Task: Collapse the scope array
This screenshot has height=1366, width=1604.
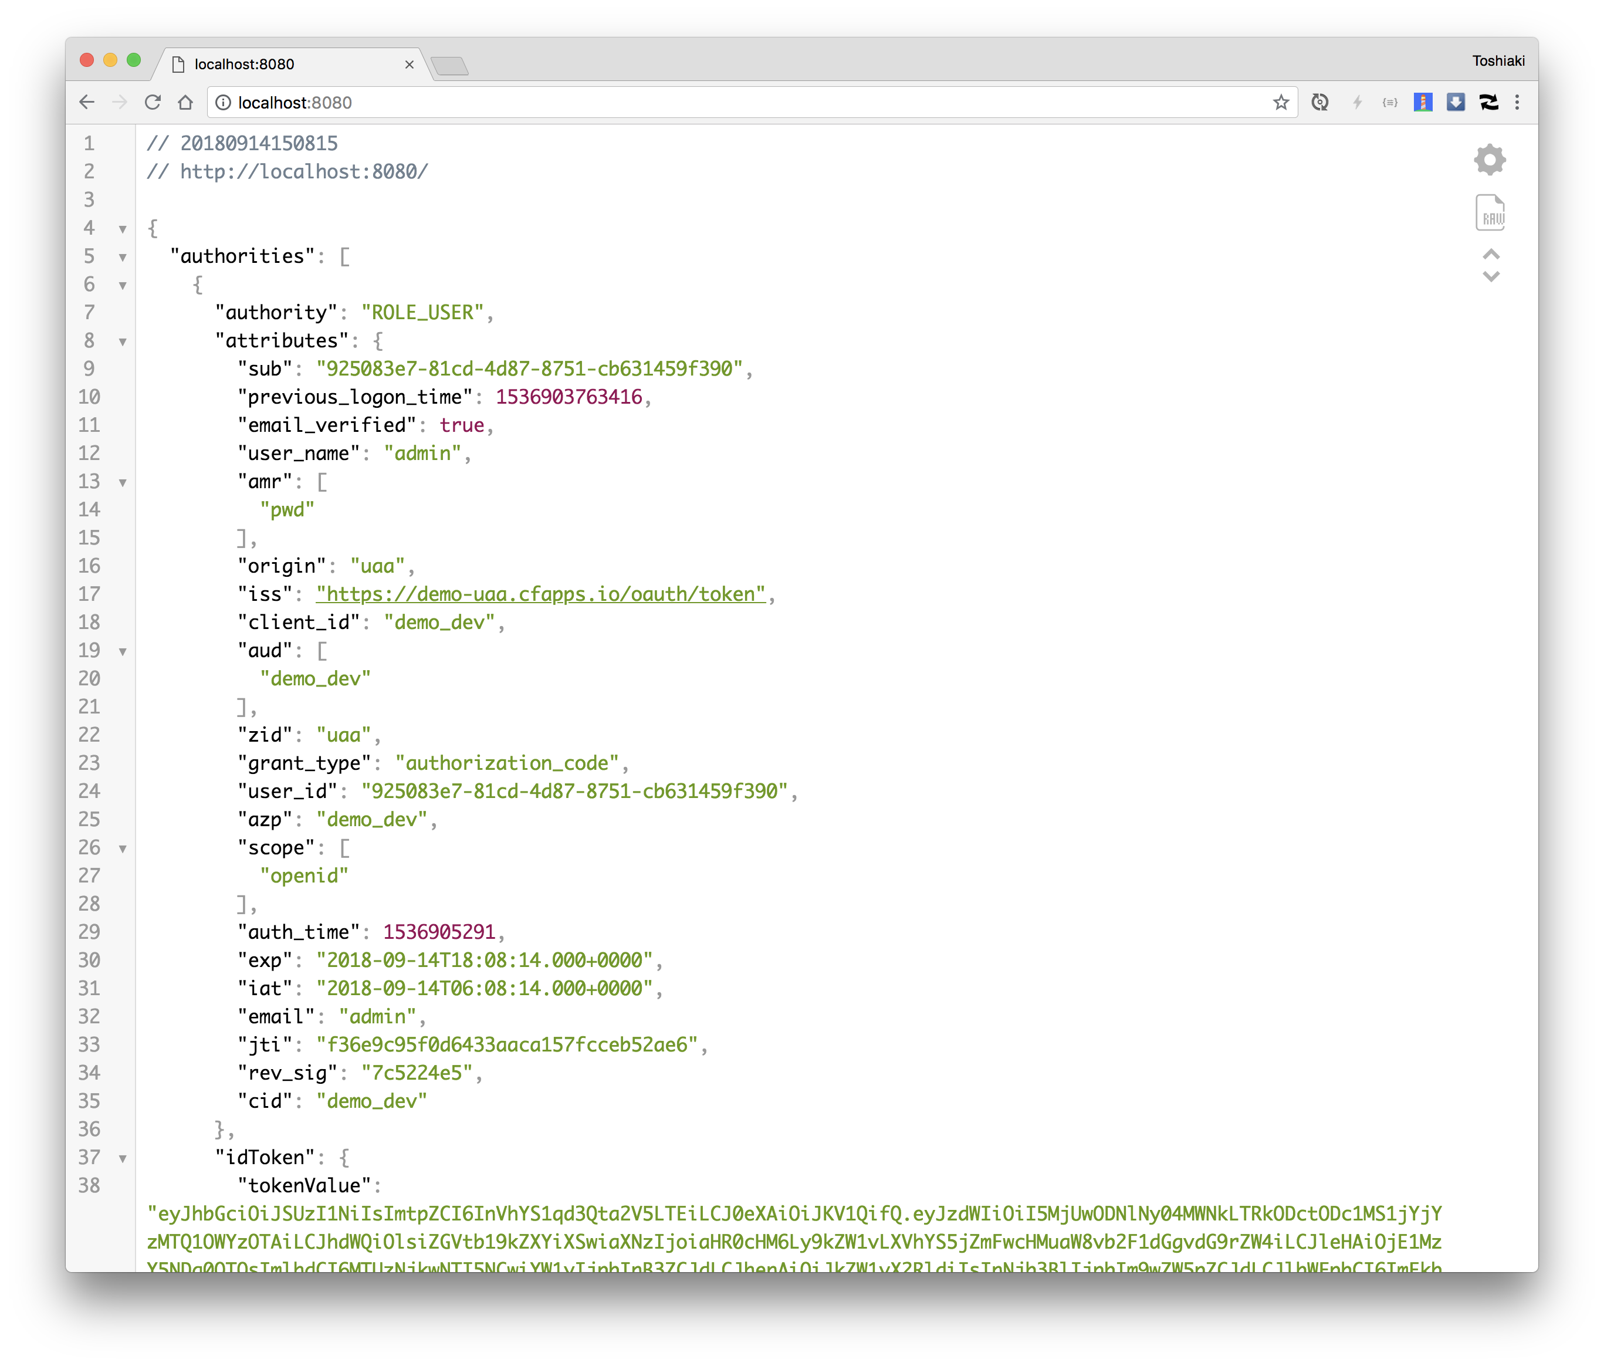Action: tap(122, 848)
